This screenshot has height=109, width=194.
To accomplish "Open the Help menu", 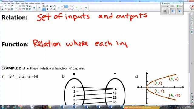I will tap(43, 3).
